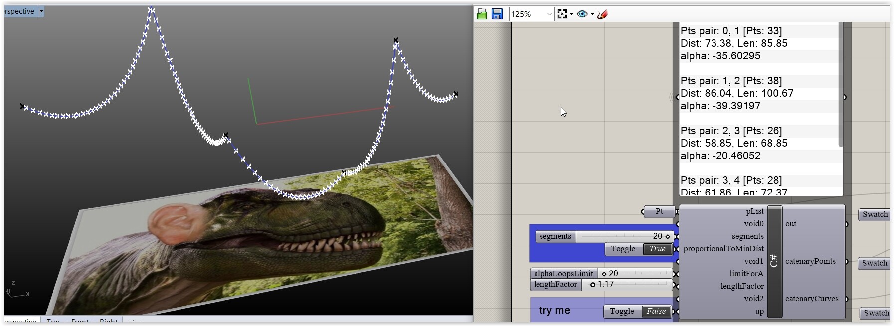The image size is (894, 326).
Task: Switch to the Right viewport tab
Action: pyautogui.click(x=108, y=321)
